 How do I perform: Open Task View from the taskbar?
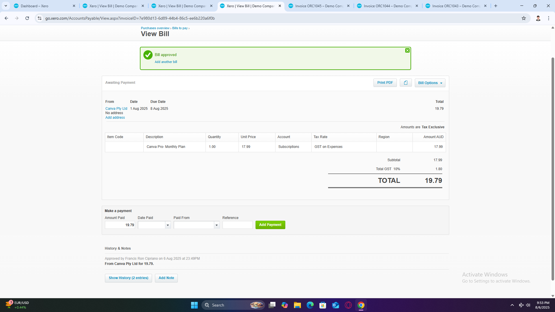(x=272, y=305)
